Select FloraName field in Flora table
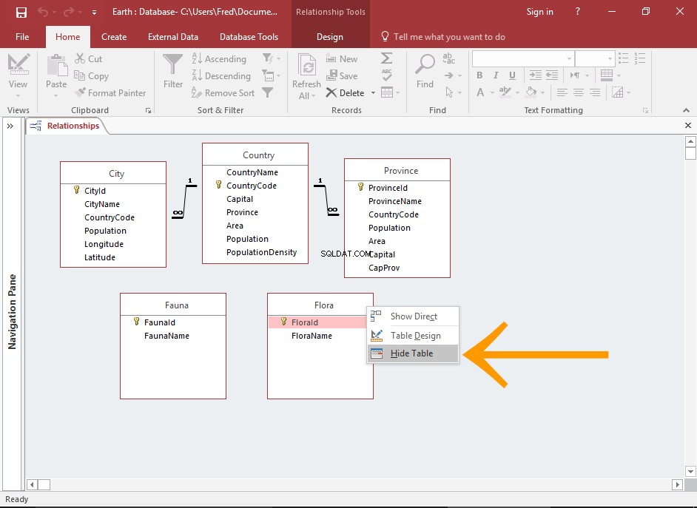Screen dimensions: 697x508 coord(312,336)
